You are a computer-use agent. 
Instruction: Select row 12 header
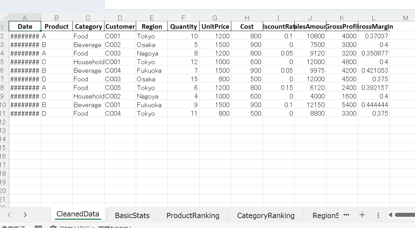click(x=4, y=122)
